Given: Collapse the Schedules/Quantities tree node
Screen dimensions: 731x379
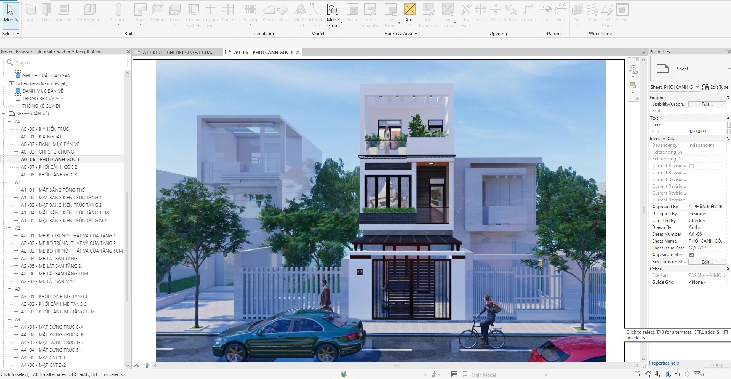Looking at the screenshot, I should click(x=4, y=83).
